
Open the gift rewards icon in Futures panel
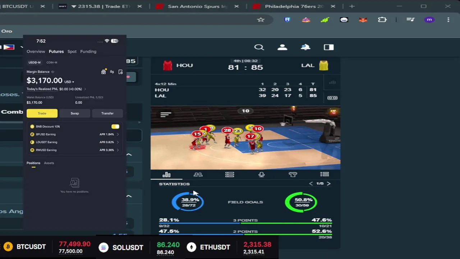pos(103,72)
